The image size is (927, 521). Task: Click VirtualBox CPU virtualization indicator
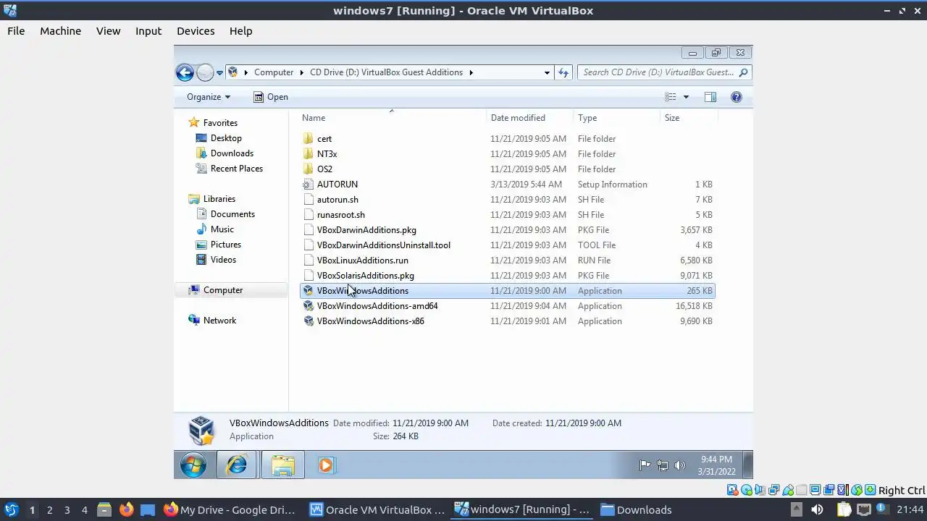tap(843, 490)
